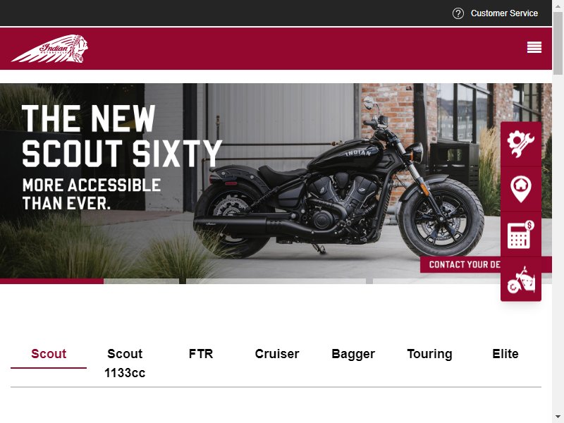Open the Touring tab
Screen dimensions: 564x423
(429, 354)
